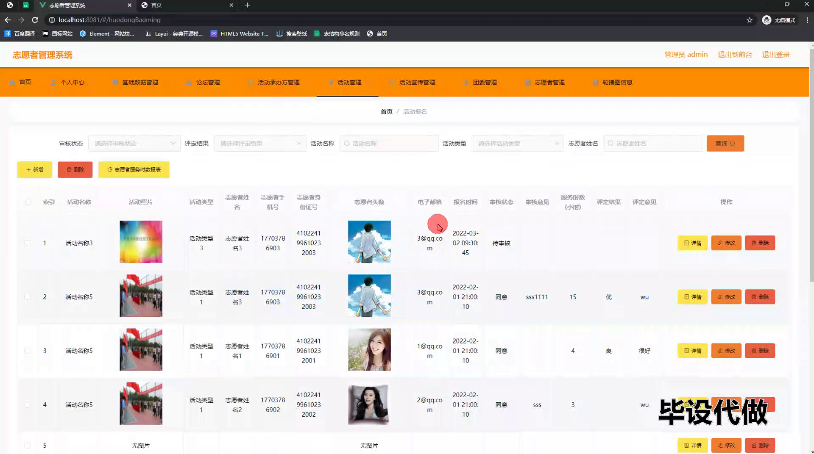Open row 3 volunteer avatar image
814x454 pixels.
(369, 349)
